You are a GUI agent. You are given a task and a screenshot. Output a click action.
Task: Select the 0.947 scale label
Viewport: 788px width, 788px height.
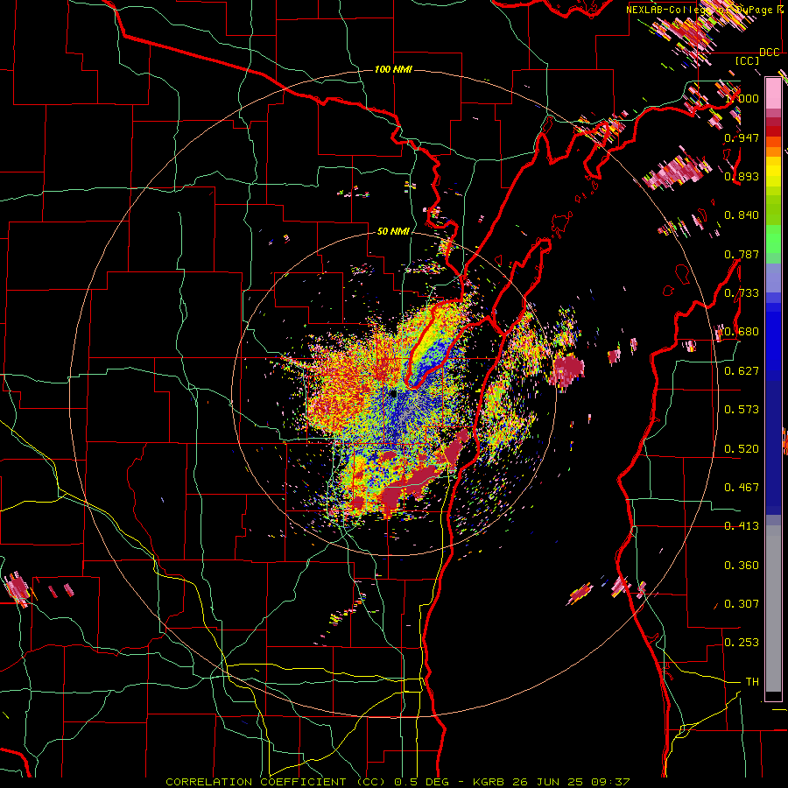742,137
